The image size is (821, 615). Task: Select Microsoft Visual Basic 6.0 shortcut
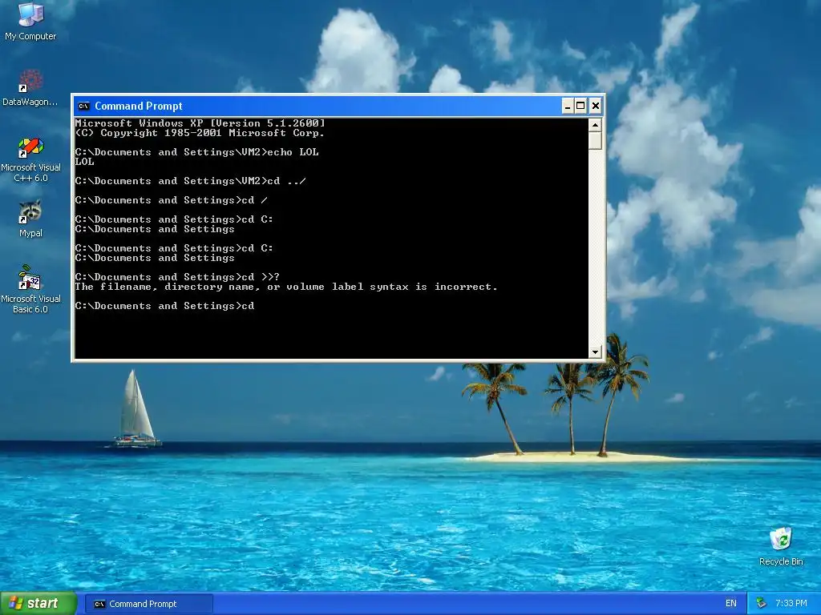[30, 289]
